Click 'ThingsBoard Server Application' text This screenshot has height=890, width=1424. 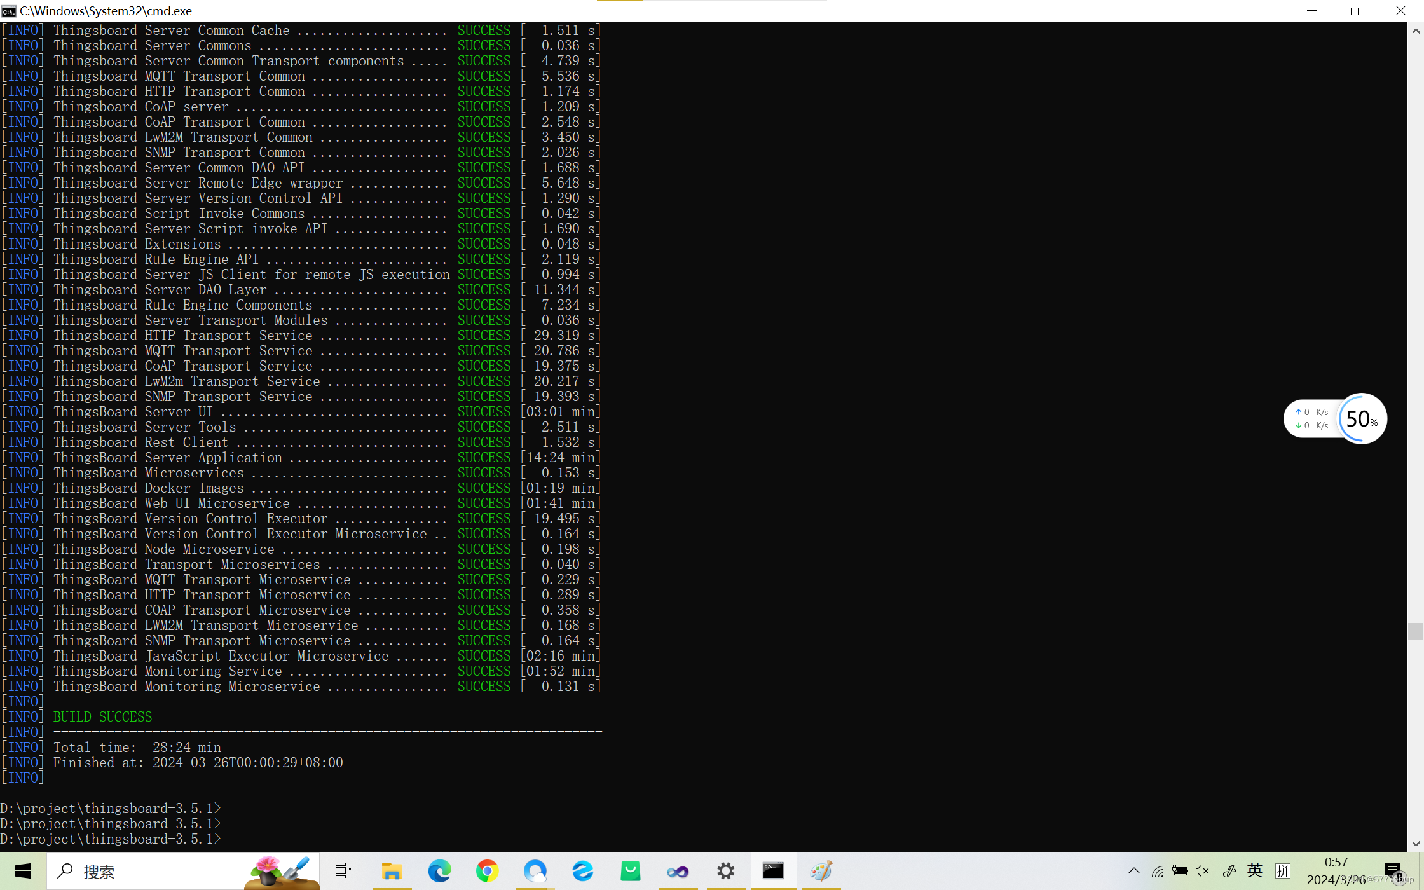tap(167, 458)
